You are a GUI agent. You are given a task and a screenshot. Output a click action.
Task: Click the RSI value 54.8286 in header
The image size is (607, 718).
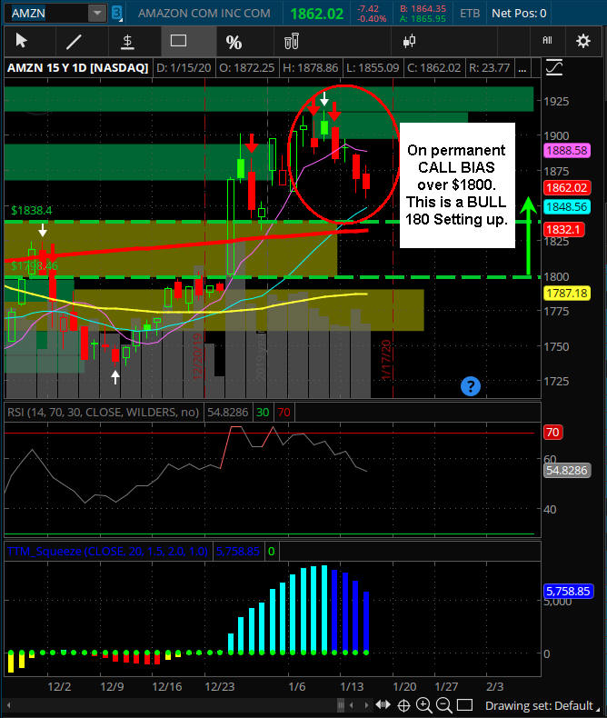(x=227, y=412)
